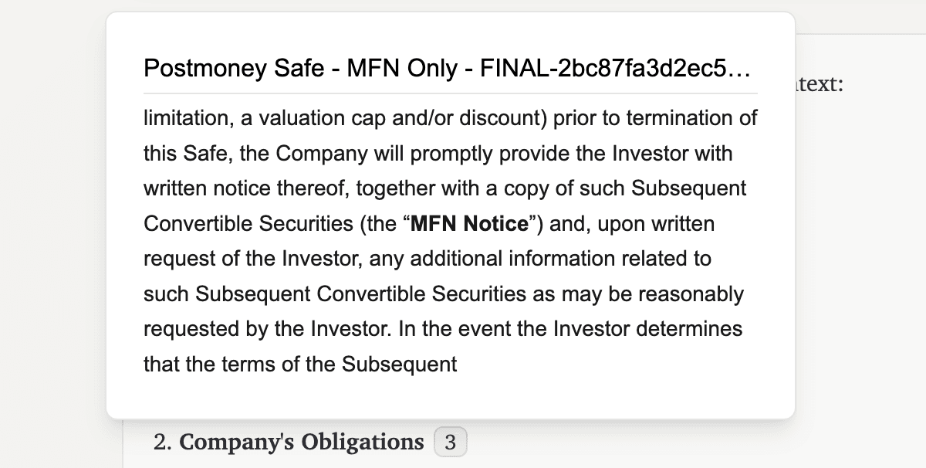
Task: Click the last line 'that the terms of the Subsequent'
Action: 300,365
